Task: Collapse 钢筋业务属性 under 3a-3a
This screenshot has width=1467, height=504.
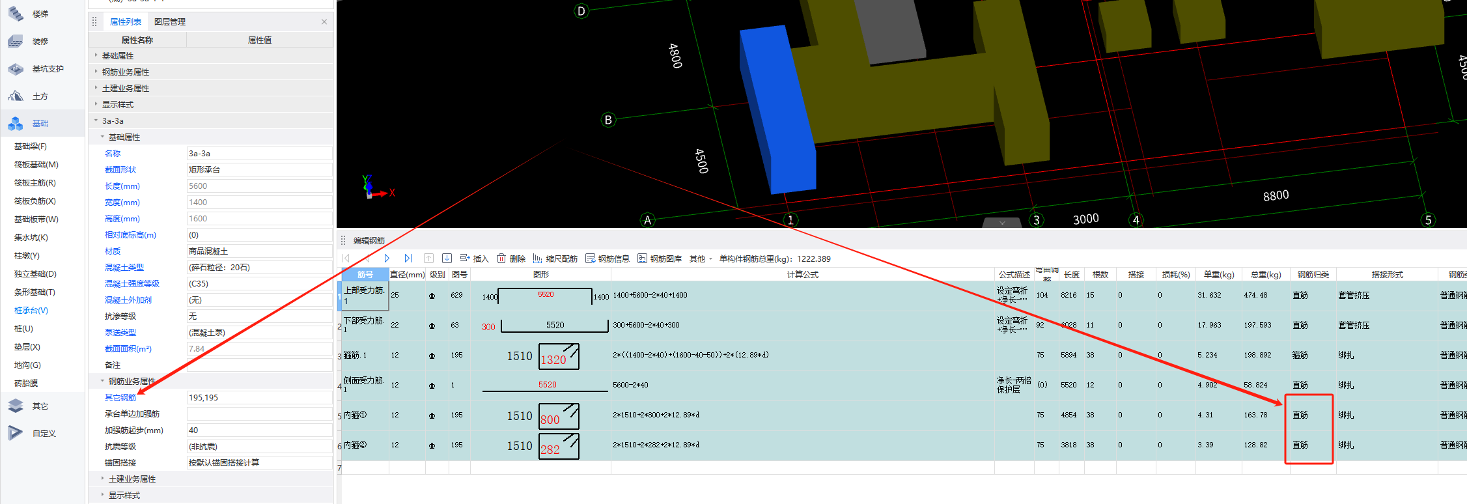Action: pos(102,381)
